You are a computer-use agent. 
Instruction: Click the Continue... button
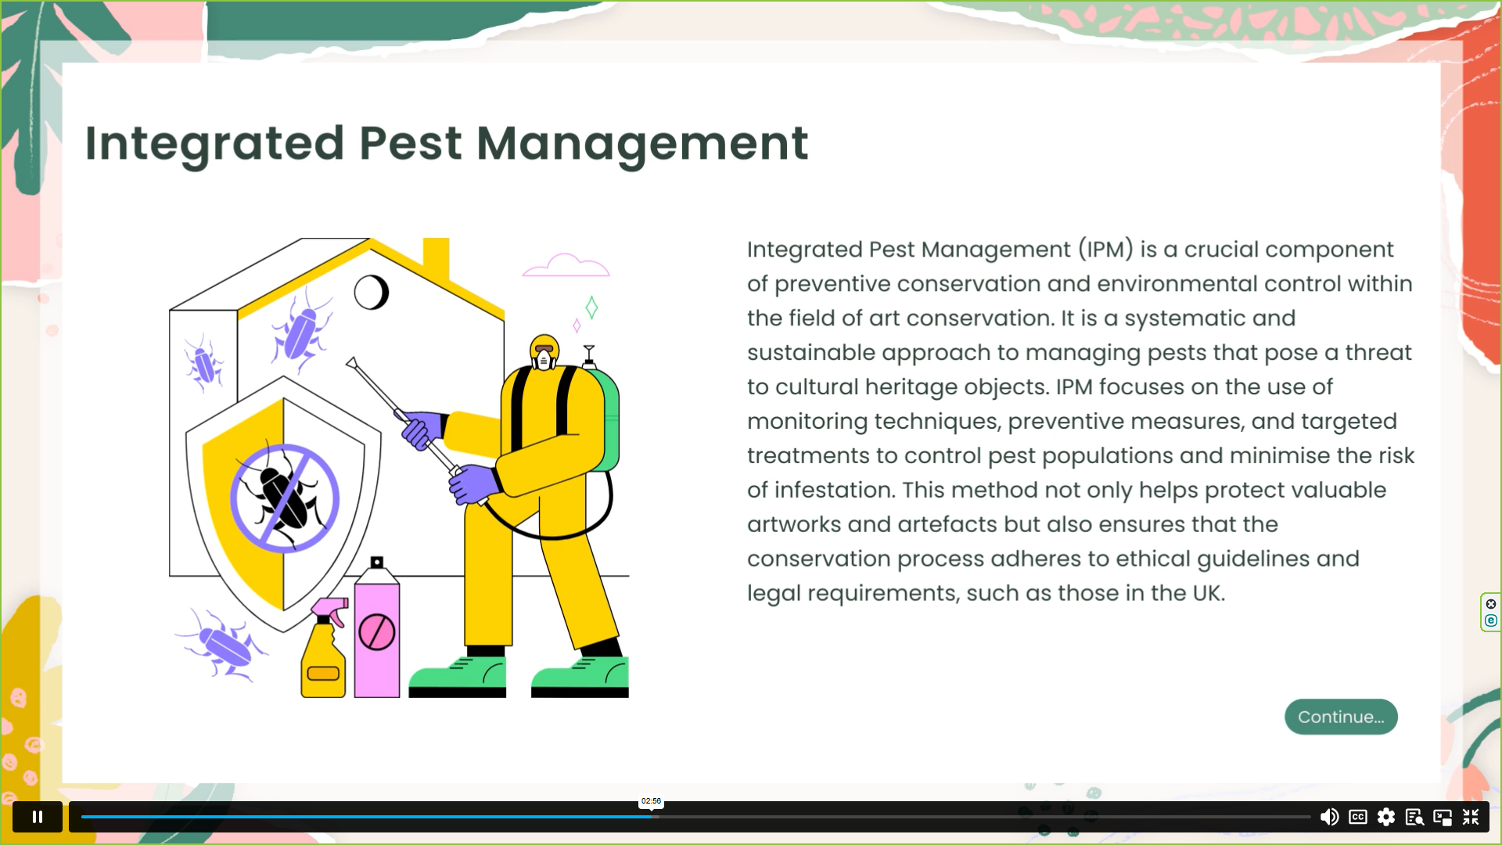1340,717
